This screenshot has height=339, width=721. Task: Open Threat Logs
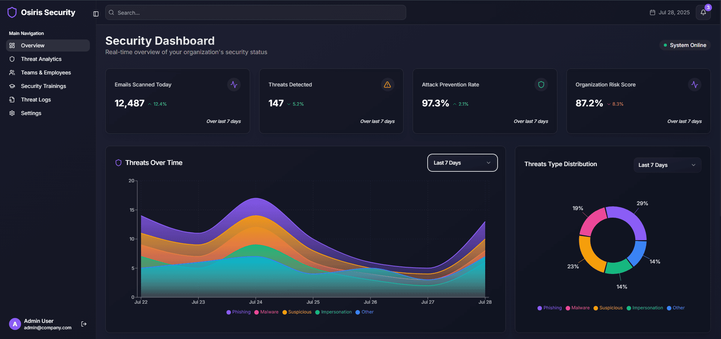(x=48, y=100)
